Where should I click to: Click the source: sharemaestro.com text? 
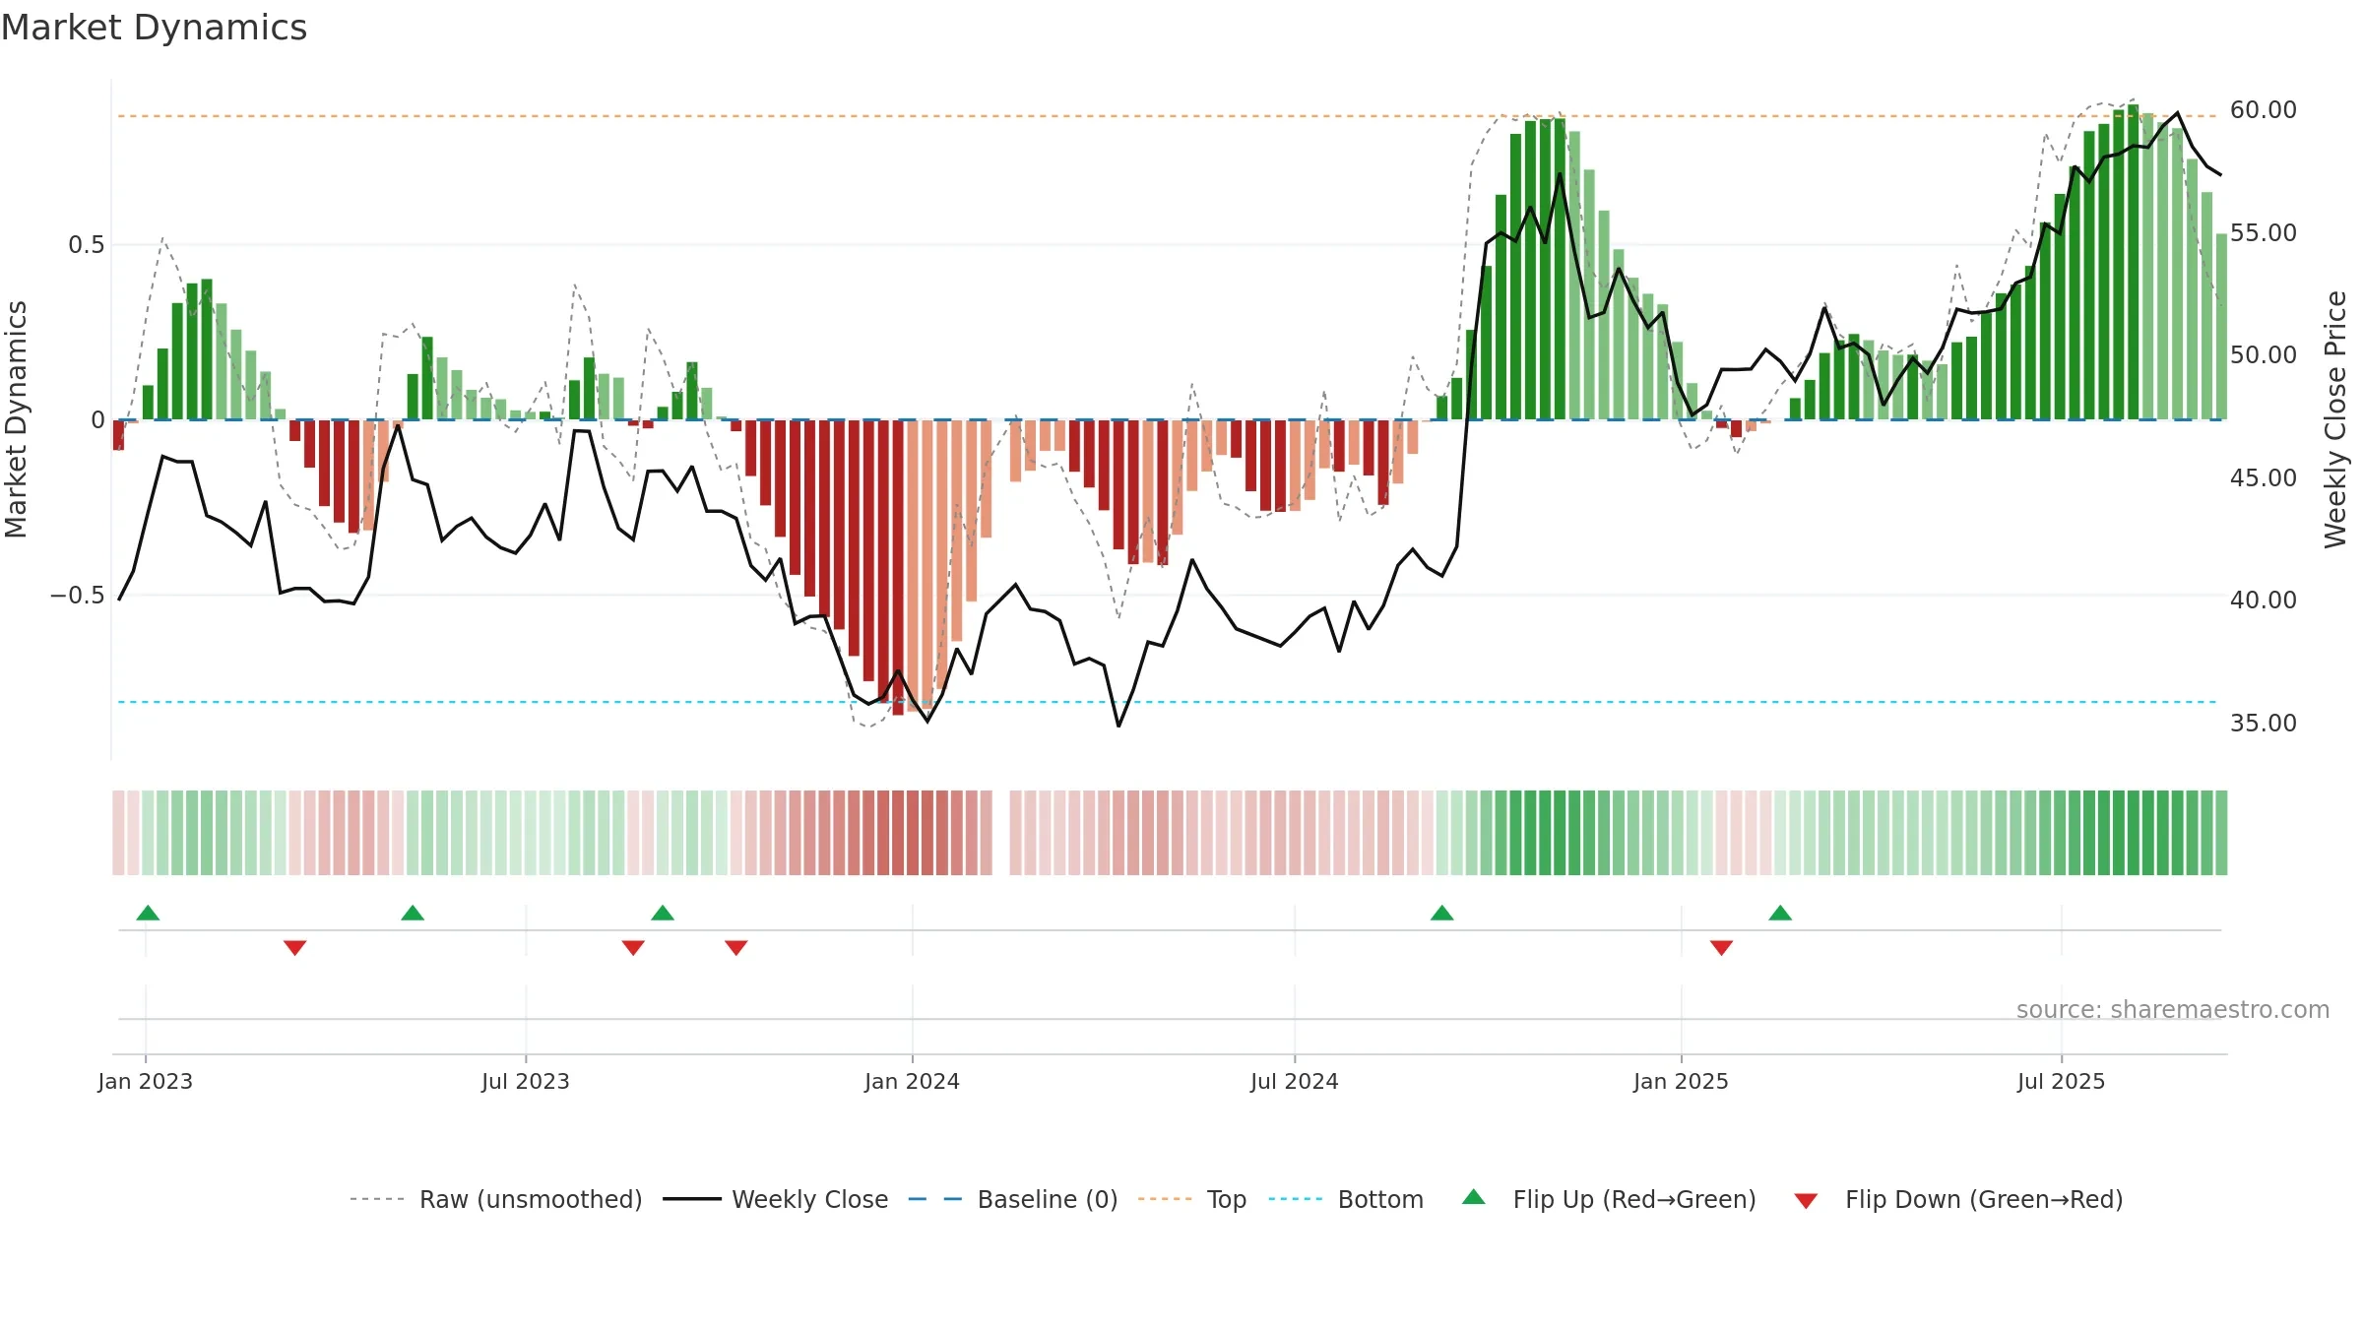pos(2173,1009)
